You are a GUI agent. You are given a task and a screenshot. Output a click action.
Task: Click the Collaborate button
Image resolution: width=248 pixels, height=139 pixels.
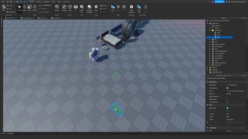[219, 2]
